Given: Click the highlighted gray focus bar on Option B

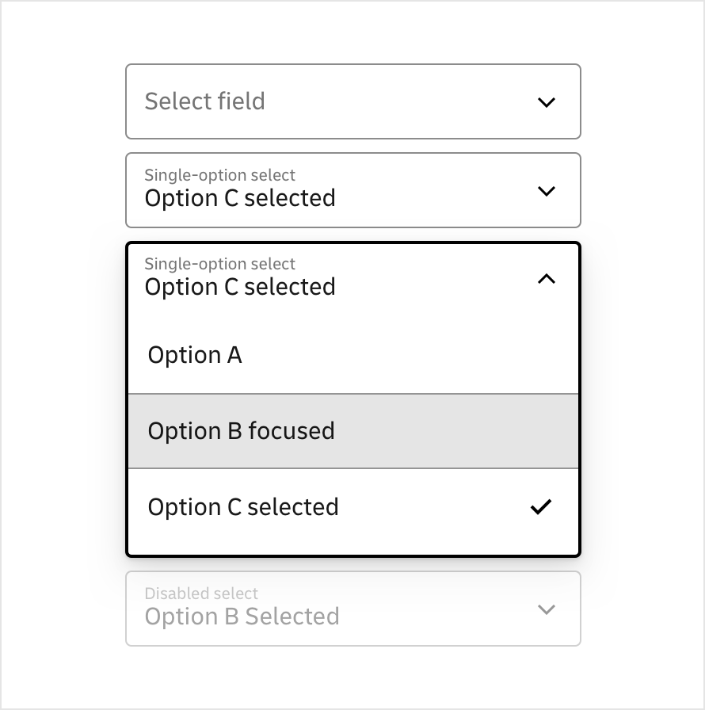Looking at the screenshot, I should click(x=352, y=430).
